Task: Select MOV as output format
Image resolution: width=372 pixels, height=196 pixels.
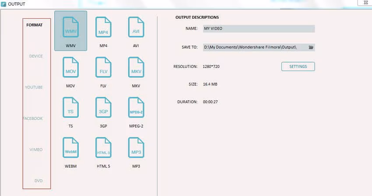Action: pos(71,68)
